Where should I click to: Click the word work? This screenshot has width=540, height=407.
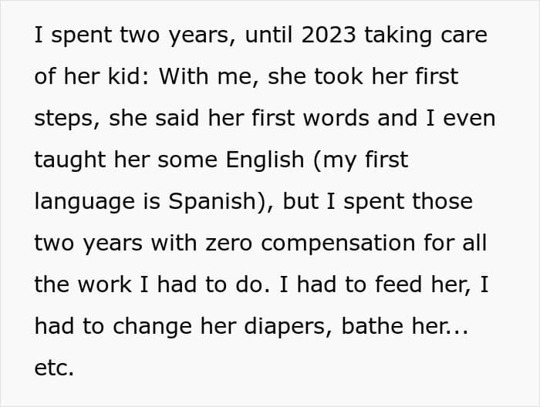[x=104, y=284]
